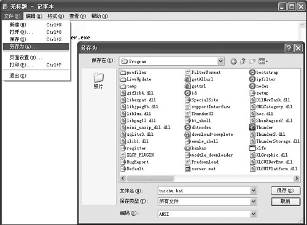Open the view menu icon in toolbar
Viewport: 307px width, 225px height.
click(263, 61)
